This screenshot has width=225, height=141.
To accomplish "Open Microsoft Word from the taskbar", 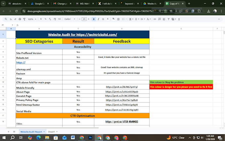I will [x=73, y=138].
